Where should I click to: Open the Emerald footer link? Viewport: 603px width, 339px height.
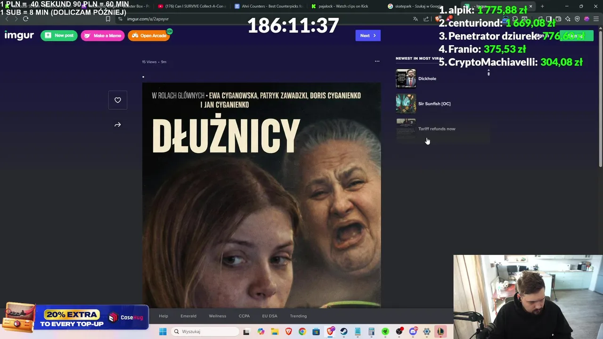coord(188,316)
